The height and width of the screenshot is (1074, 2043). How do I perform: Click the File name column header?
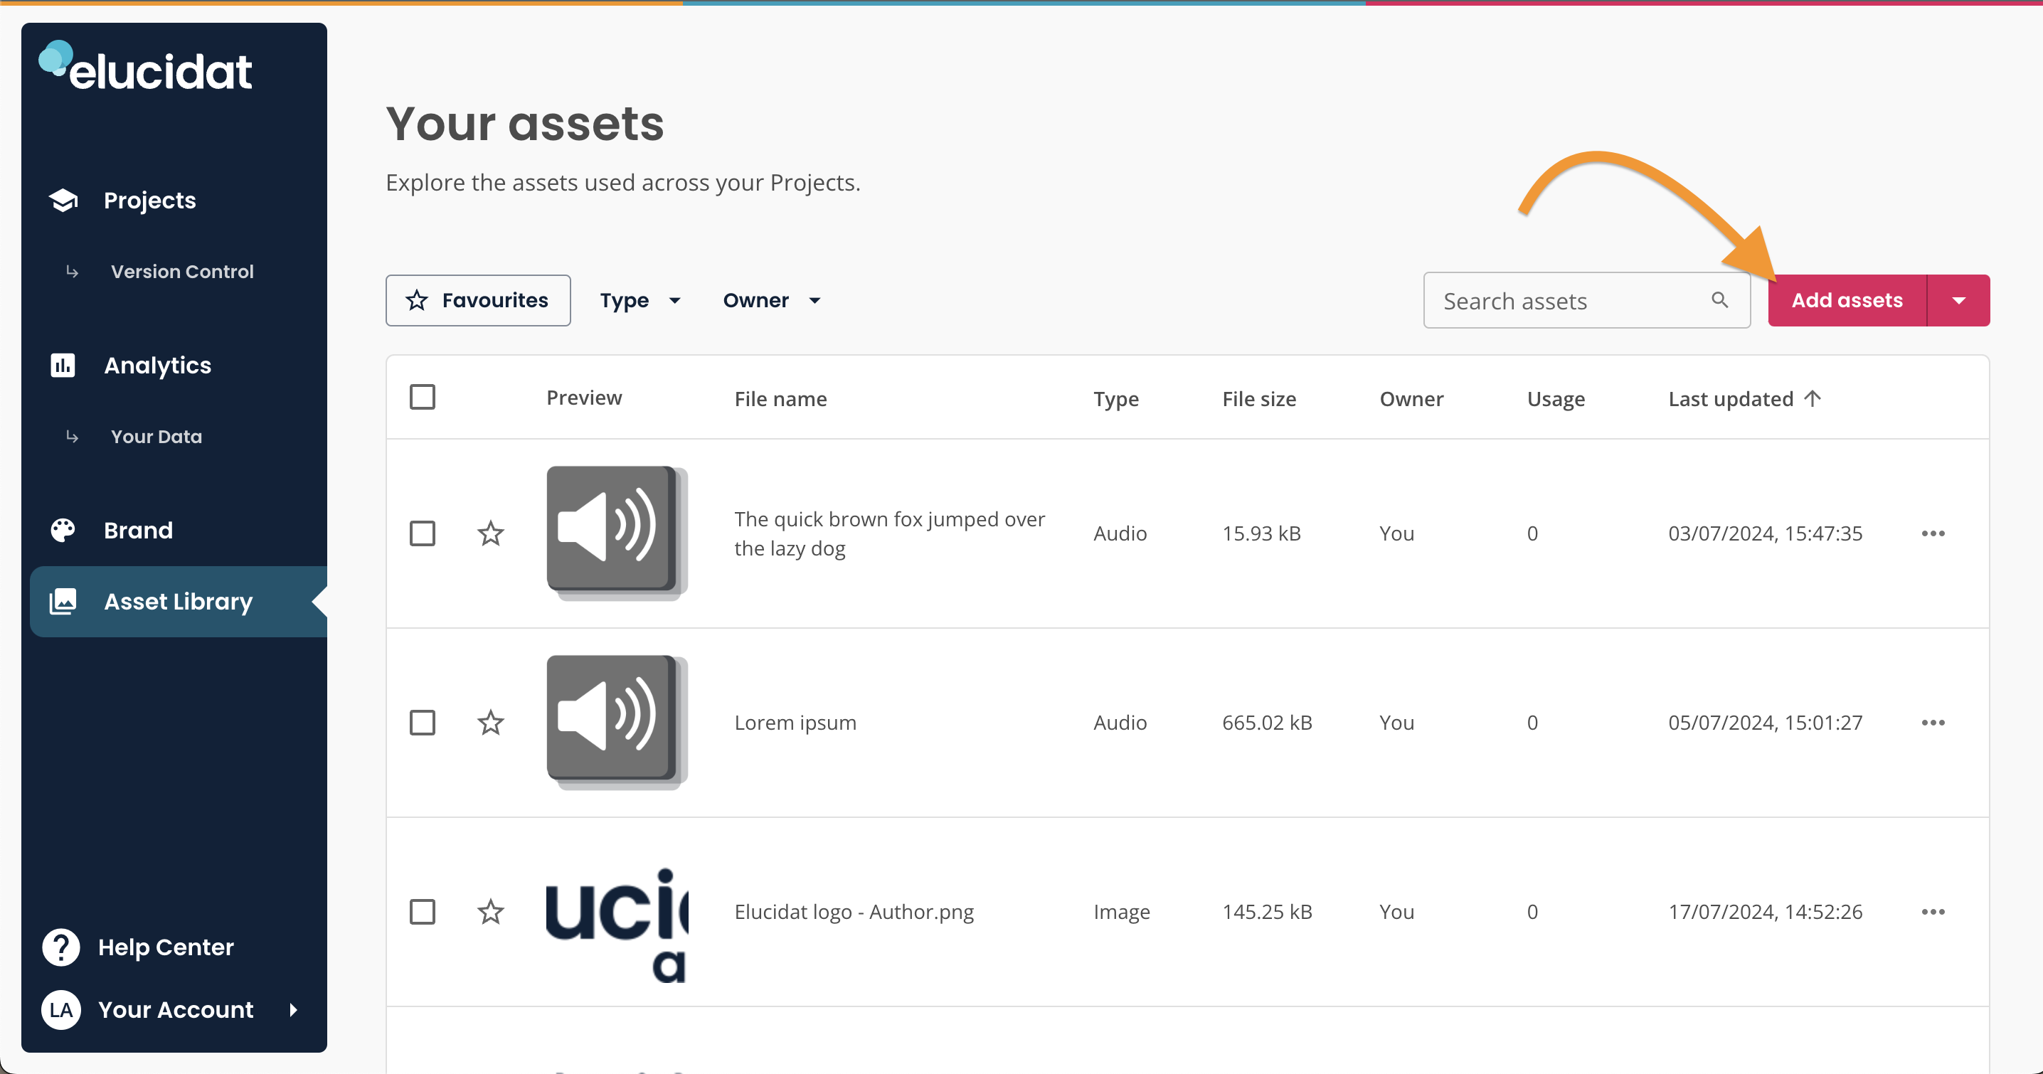coord(780,398)
